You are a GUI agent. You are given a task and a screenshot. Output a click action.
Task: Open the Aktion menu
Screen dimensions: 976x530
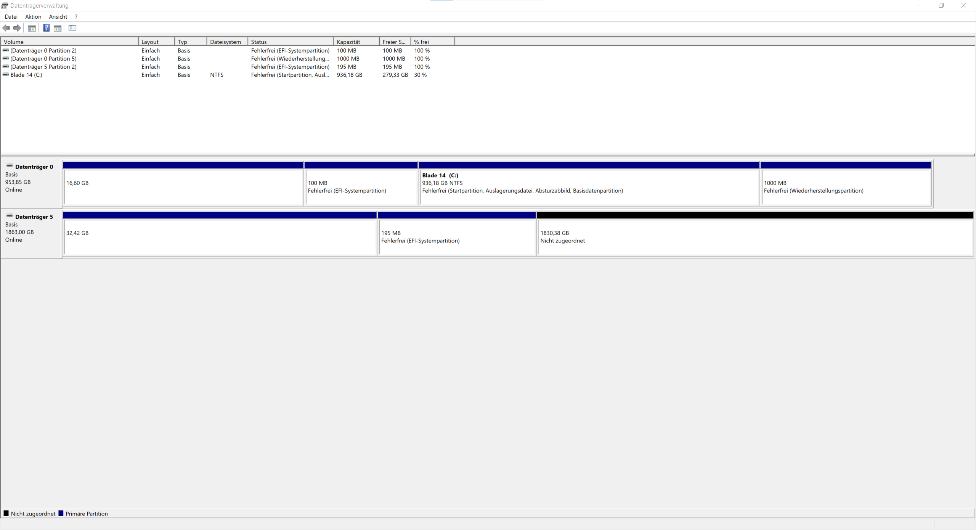point(33,17)
